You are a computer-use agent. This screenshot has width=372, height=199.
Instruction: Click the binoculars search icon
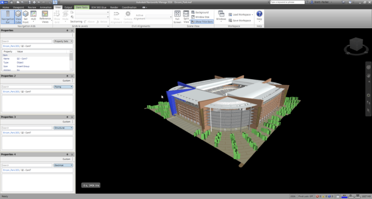(307, 2)
